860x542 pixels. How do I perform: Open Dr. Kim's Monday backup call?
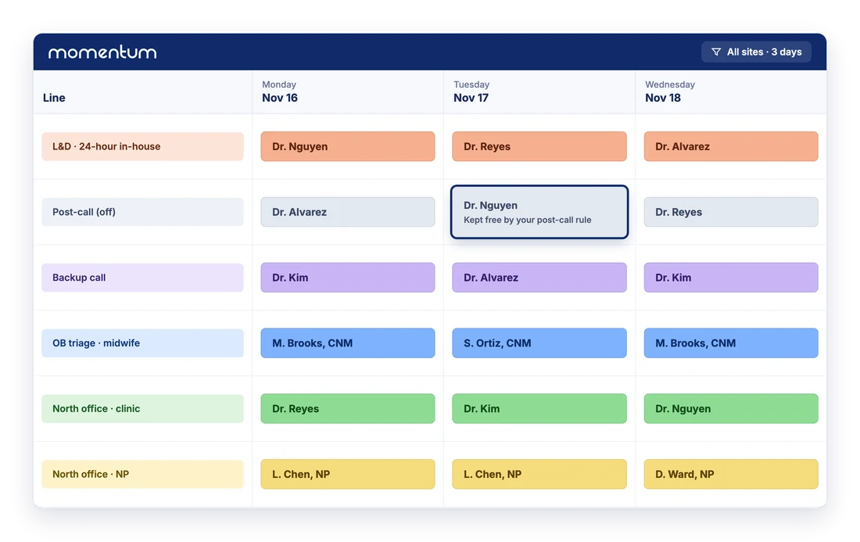tap(348, 278)
